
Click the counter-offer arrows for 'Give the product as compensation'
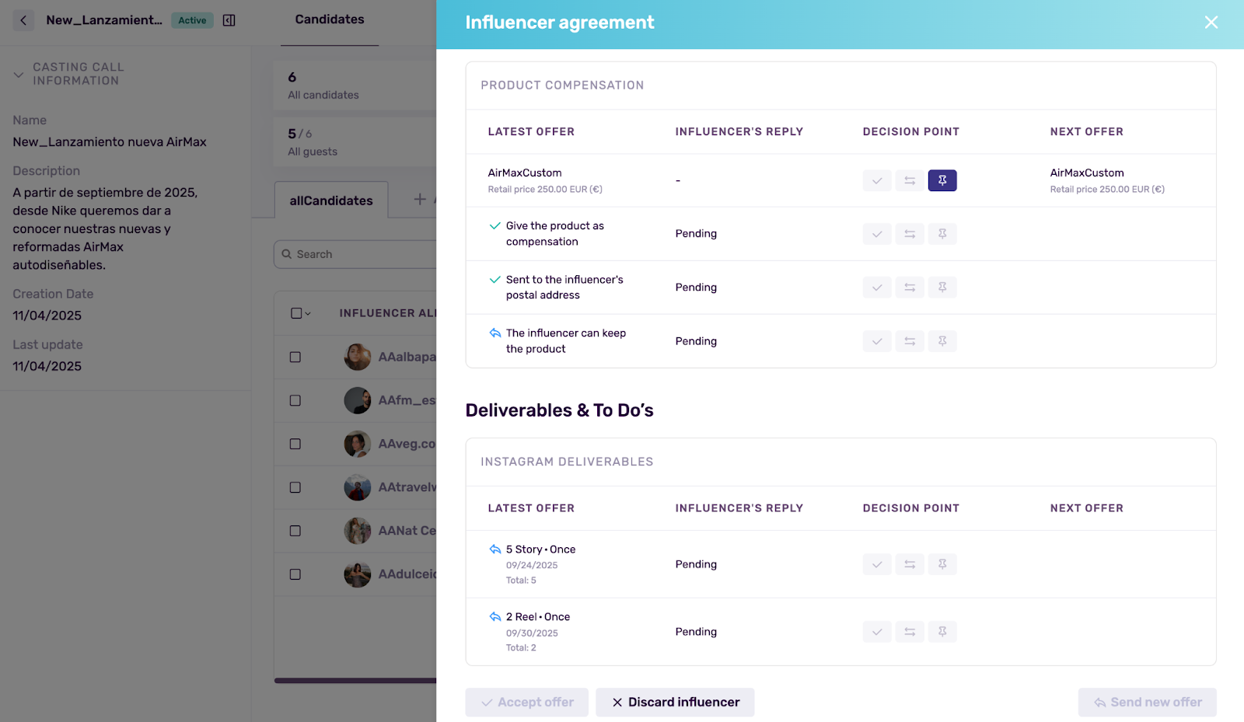coord(909,234)
